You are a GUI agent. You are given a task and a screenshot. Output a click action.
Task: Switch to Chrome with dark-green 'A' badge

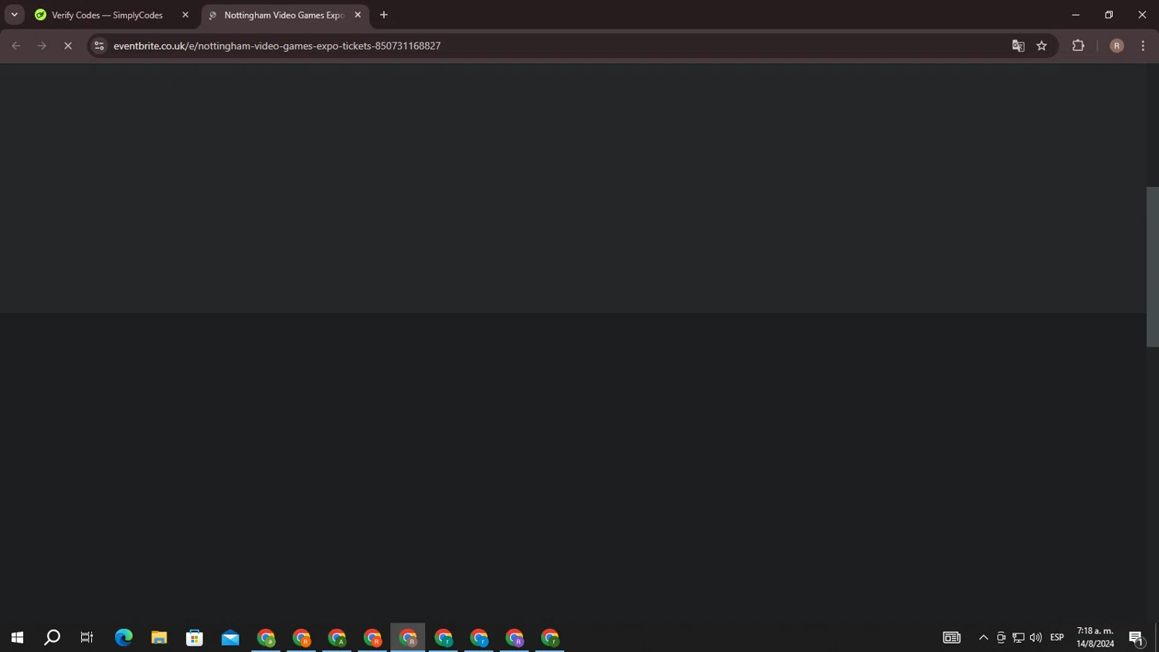click(337, 637)
